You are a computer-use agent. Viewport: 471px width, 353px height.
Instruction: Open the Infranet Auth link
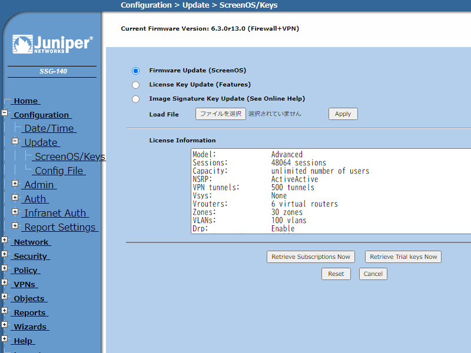pos(55,213)
